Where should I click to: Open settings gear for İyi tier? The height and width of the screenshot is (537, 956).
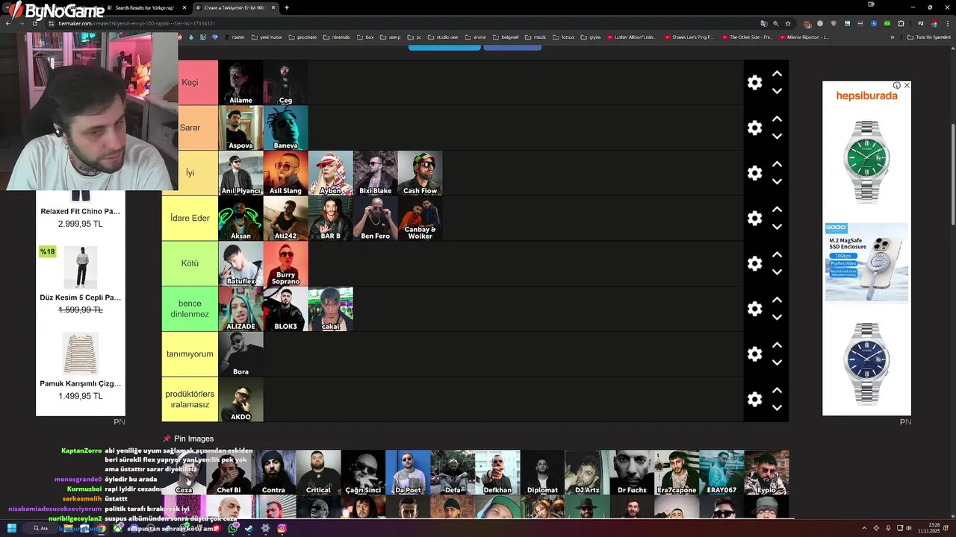coord(754,173)
